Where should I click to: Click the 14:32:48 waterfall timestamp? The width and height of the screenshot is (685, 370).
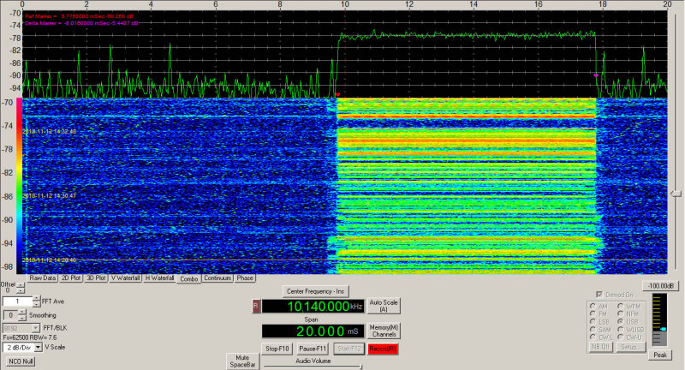(x=50, y=132)
